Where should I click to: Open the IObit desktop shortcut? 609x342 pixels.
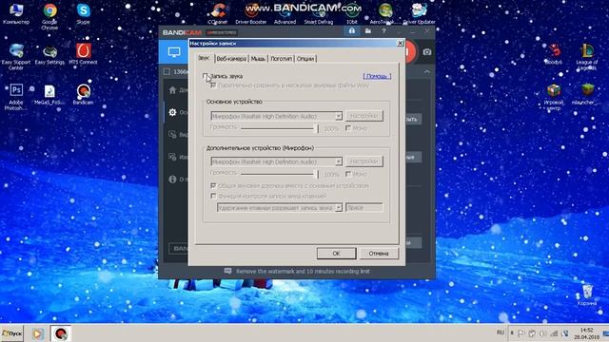point(352,13)
